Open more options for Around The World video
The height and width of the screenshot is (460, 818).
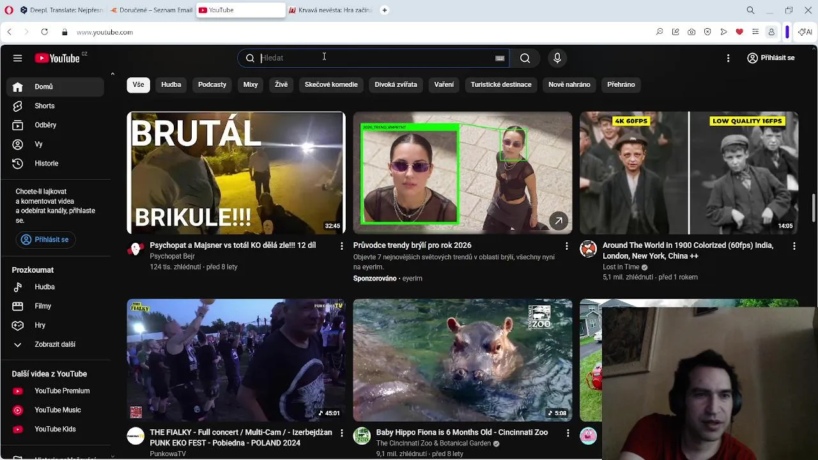click(x=794, y=246)
